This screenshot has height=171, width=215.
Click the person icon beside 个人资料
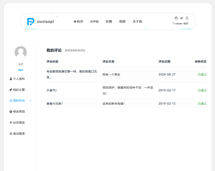(x=11, y=79)
